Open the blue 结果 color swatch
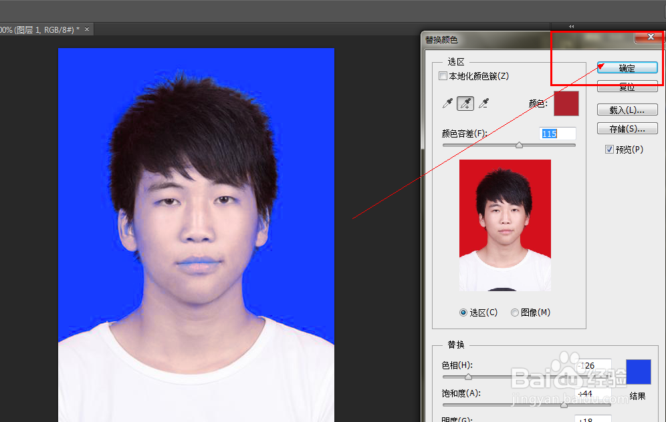This screenshot has width=666, height=422. [639, 372]
